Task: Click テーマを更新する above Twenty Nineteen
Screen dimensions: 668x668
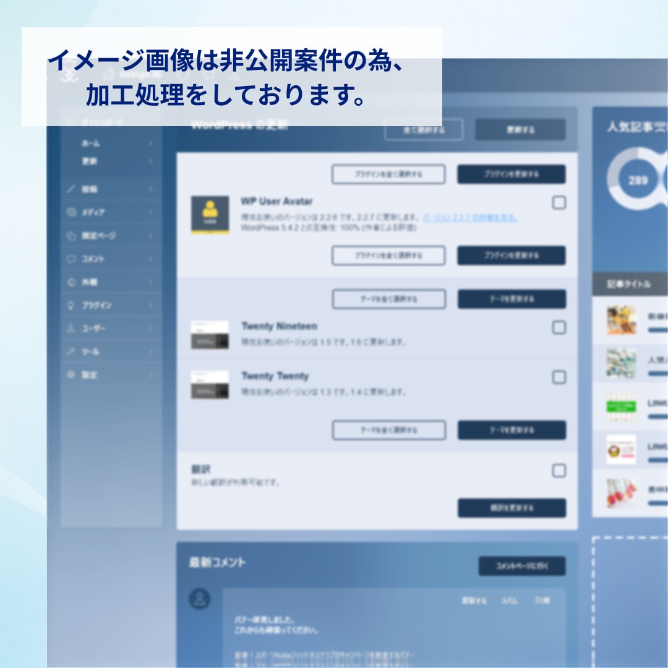Action: (x=512, y=299)
